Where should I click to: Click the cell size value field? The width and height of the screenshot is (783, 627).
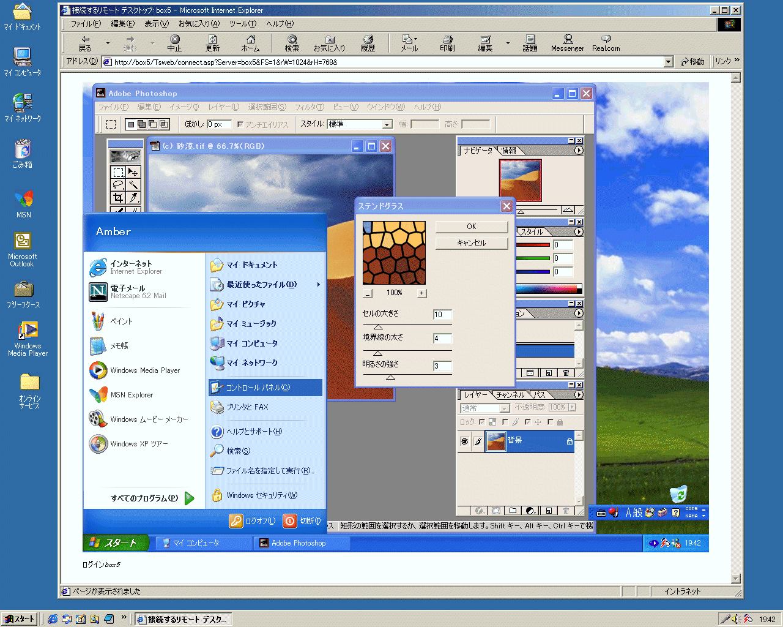pos(442,315)
